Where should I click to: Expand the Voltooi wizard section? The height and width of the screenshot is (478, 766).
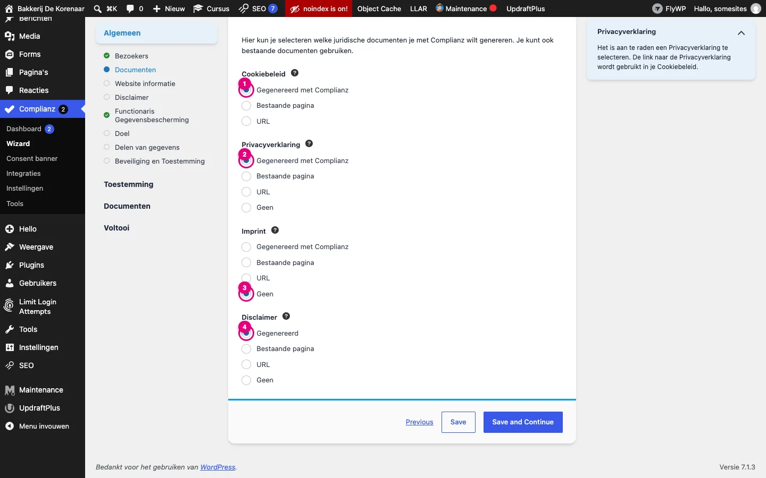tap(116, 228)
